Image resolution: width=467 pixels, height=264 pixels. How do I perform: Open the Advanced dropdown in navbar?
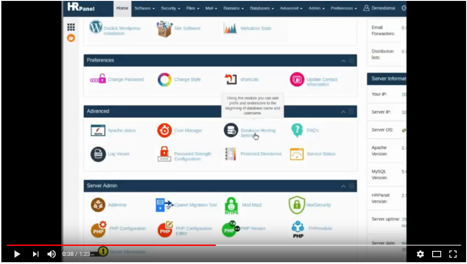291,8
